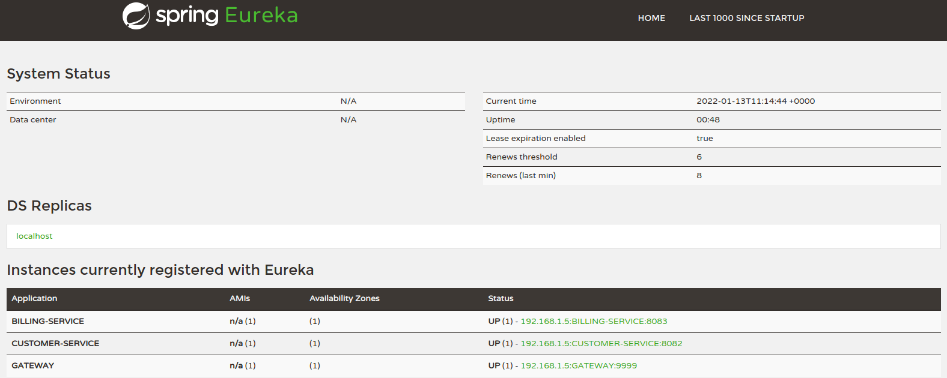Select the Uptime label
The image size is (947, 378).
click(x=501, y=120)
